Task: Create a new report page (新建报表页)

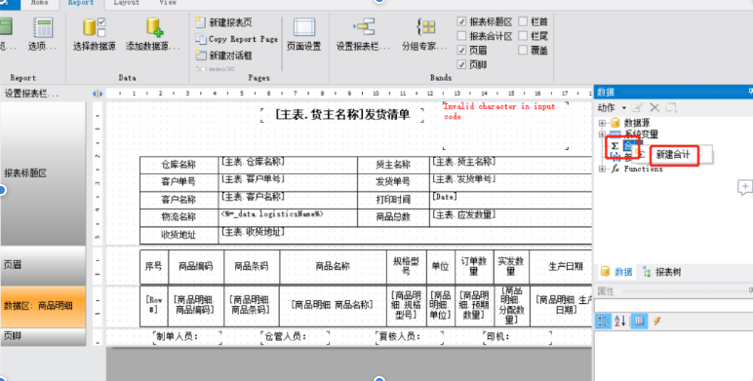Action: point(224,22)
